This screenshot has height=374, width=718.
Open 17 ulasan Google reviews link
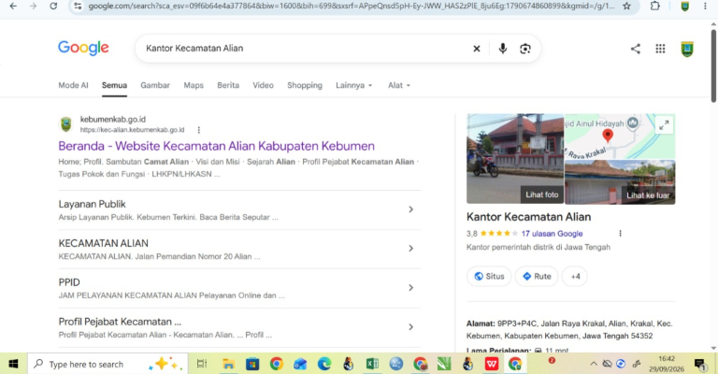click(552, 234)
